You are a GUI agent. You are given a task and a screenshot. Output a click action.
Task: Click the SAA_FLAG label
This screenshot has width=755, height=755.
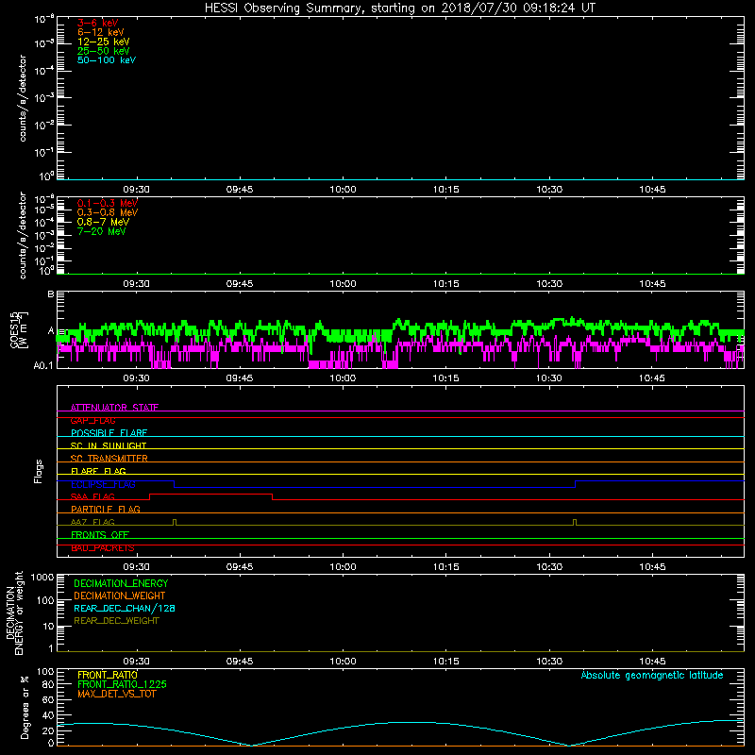click(92, 496)
